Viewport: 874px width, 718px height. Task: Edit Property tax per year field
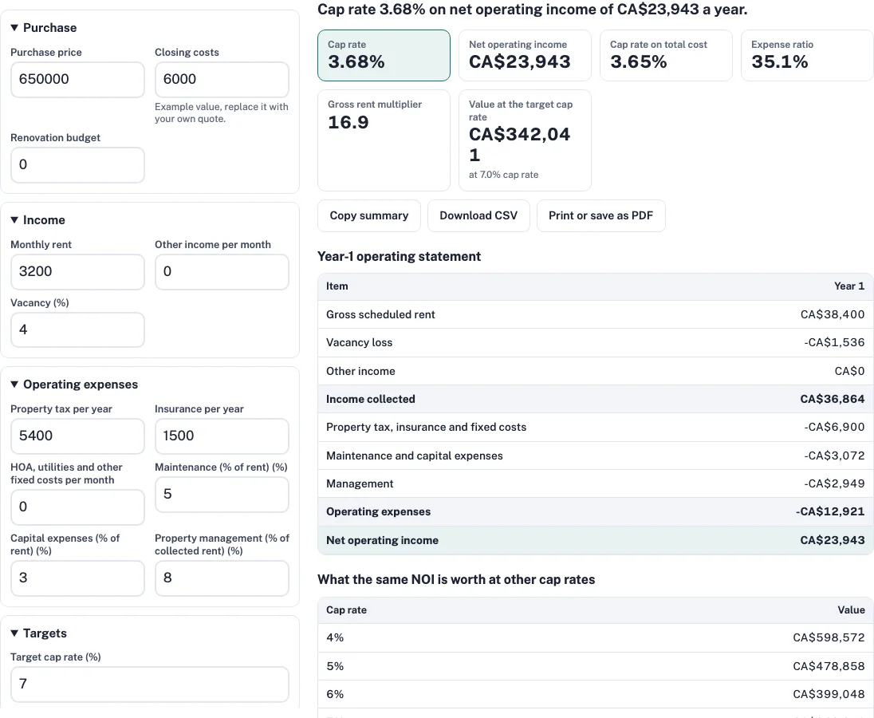click(x=77, y=436)
